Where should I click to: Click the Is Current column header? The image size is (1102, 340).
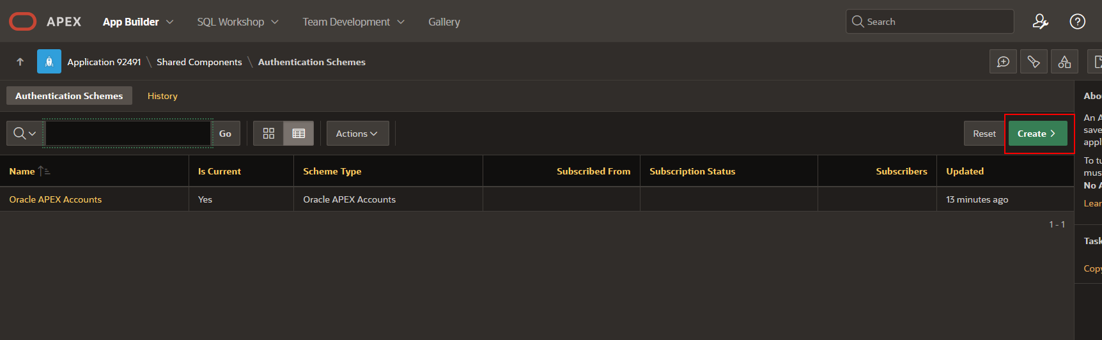coord(219,171)
